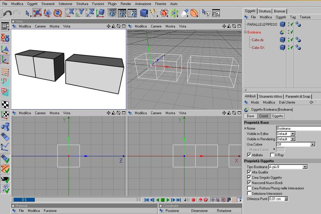Click the Make Editable vases icon in the left sidebar
Viewport: 321px width, 214px height.
(5, 38)
